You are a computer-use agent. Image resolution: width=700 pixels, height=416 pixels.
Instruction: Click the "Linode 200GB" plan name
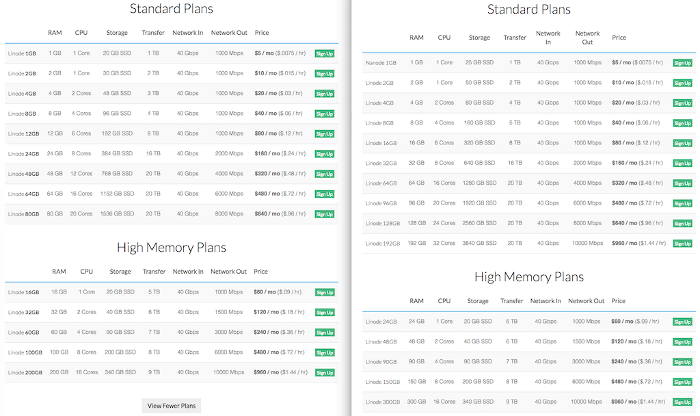tap(25, 373)
